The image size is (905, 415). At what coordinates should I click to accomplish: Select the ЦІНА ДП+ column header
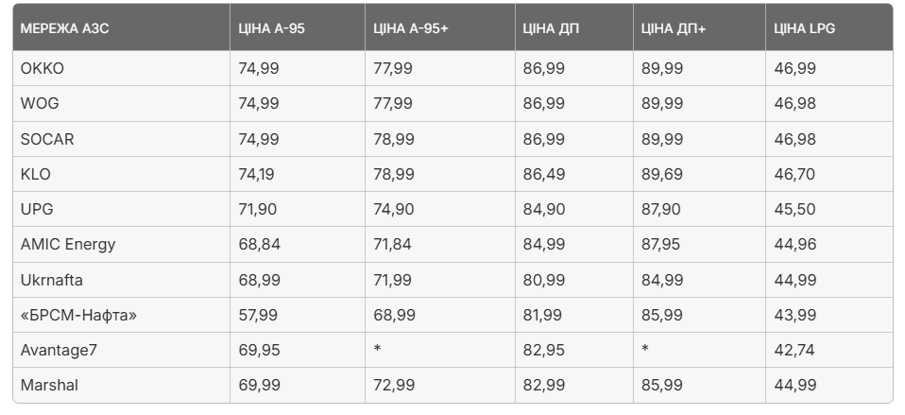(674, 28)
